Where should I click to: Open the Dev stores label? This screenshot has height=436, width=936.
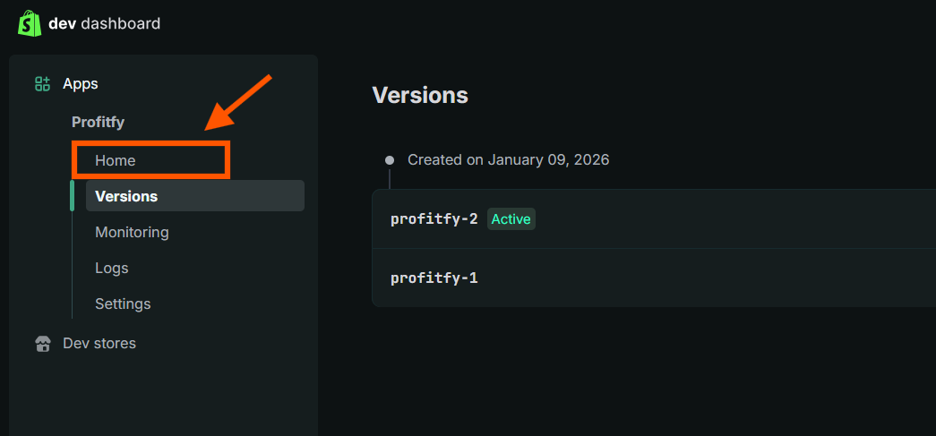click(x=99, y=344)
